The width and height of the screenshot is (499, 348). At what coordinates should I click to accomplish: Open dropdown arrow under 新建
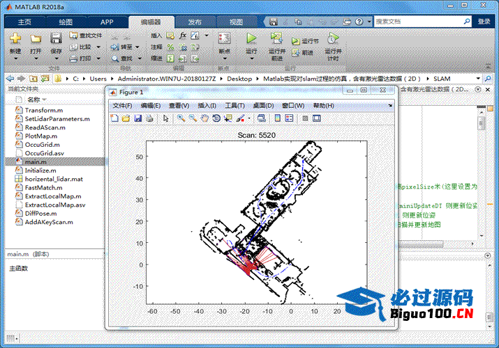[15, 58]
